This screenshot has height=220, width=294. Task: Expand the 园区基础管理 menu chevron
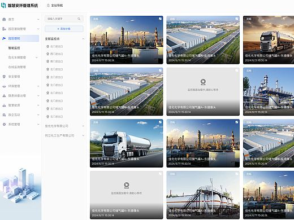(38, 29)
